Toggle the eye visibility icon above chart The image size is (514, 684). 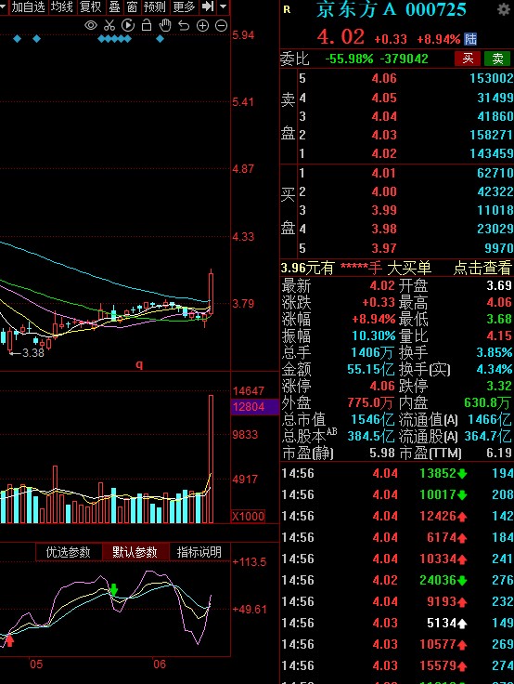(91, 25)
